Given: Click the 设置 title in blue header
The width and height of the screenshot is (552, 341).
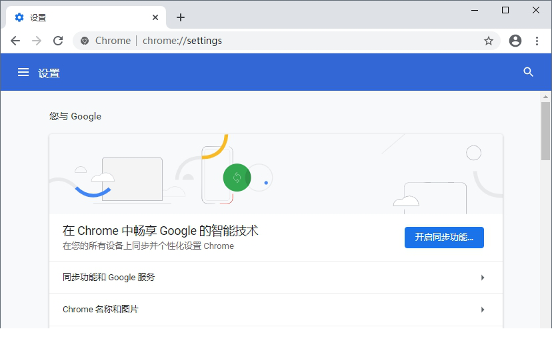Looking at the screenshot, I should point(49,73).
